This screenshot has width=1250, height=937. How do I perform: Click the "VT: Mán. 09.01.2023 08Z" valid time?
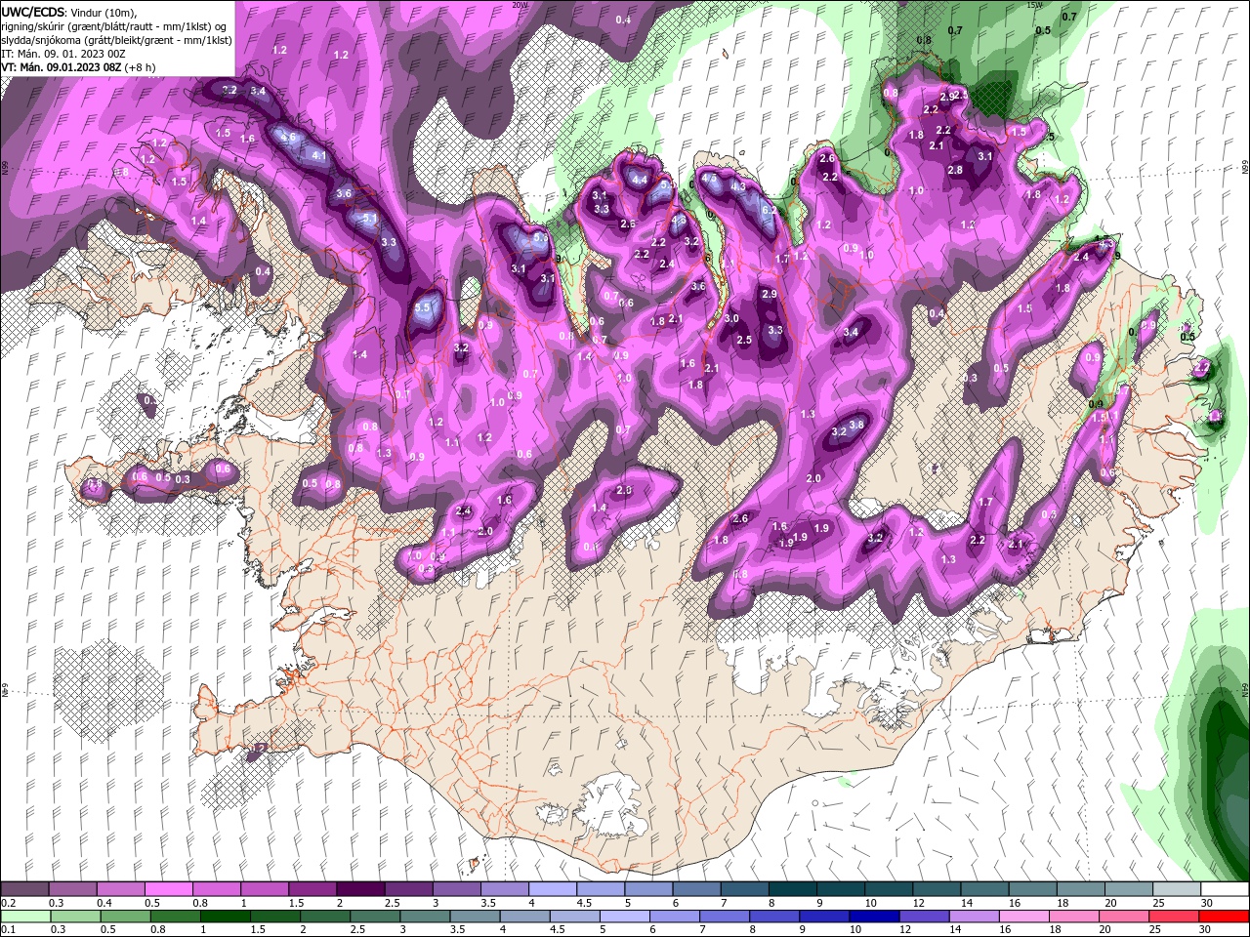click(61, 67)
